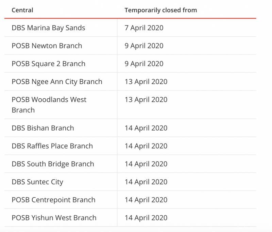Click the DBS Raffles Place Branch cell
Viewport: 272px width, 232px height.
(52, 146)
